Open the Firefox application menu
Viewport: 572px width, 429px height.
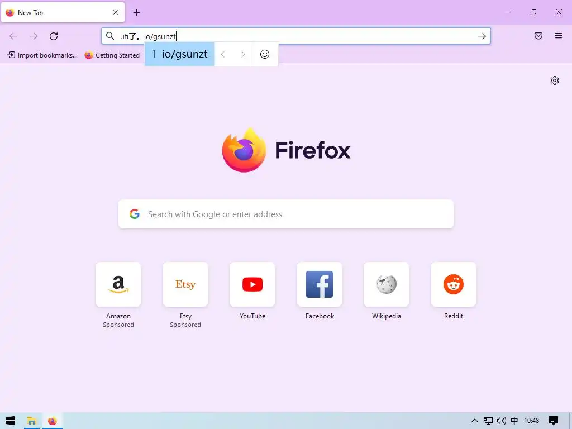click(x=559, y=36)
